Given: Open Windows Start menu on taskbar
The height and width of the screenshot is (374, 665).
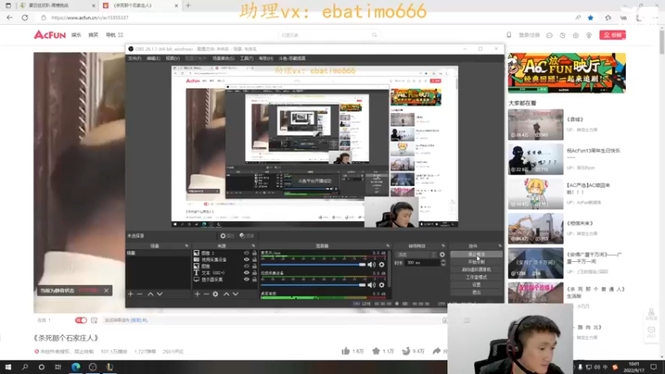Looking at the screenshot, I should click(8, 367).
